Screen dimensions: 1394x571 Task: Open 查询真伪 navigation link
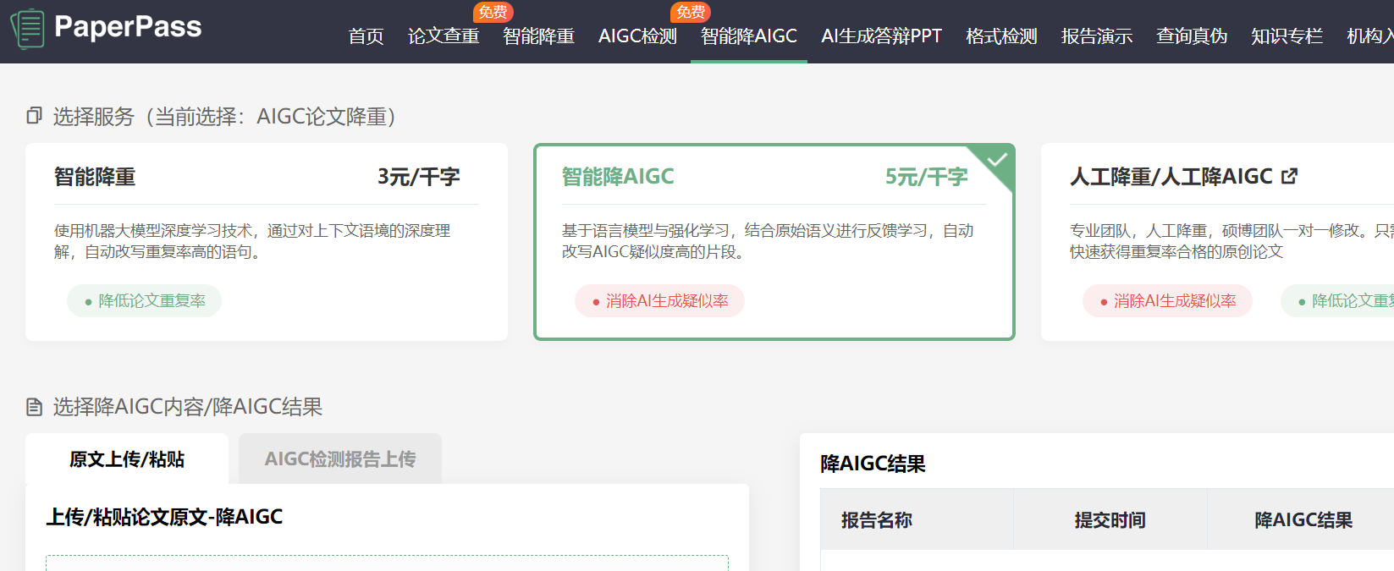coord(1192,36)
